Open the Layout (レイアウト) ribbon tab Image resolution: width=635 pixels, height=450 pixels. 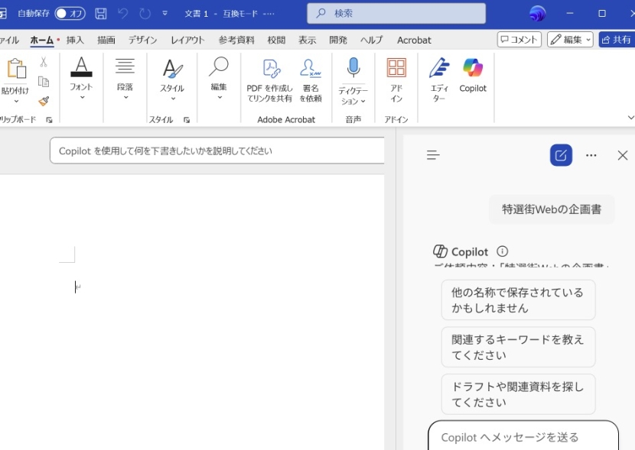coord(187,40)
